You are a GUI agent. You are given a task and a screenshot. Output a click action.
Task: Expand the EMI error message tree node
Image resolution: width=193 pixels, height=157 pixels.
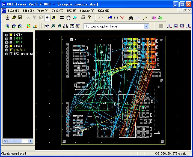tap(6, 54)
